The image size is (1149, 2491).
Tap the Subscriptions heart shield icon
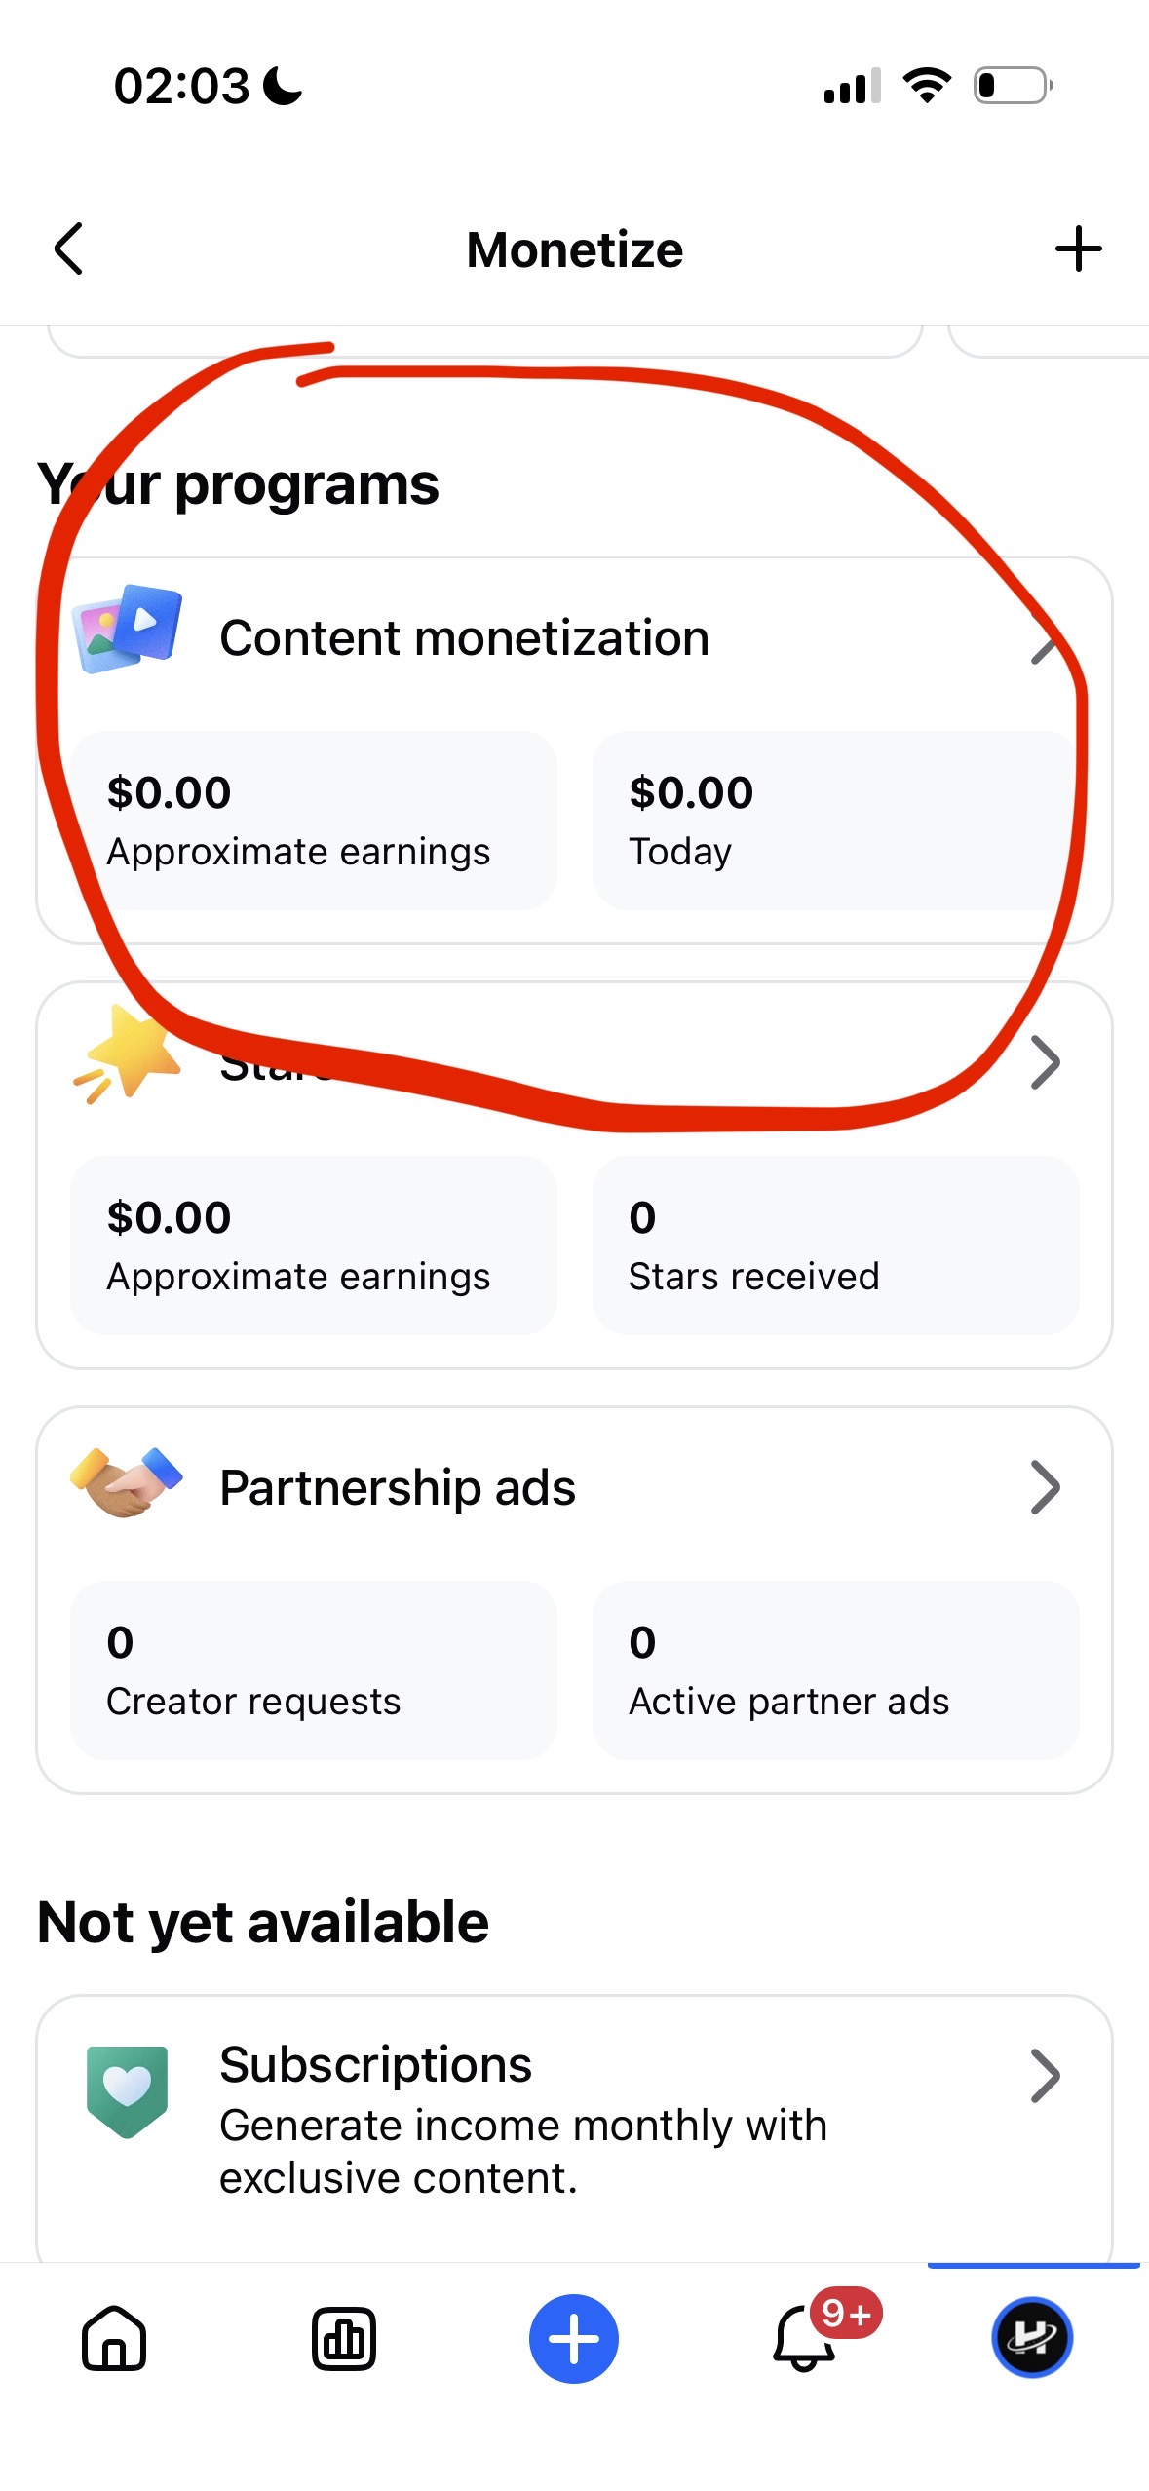127,2091
